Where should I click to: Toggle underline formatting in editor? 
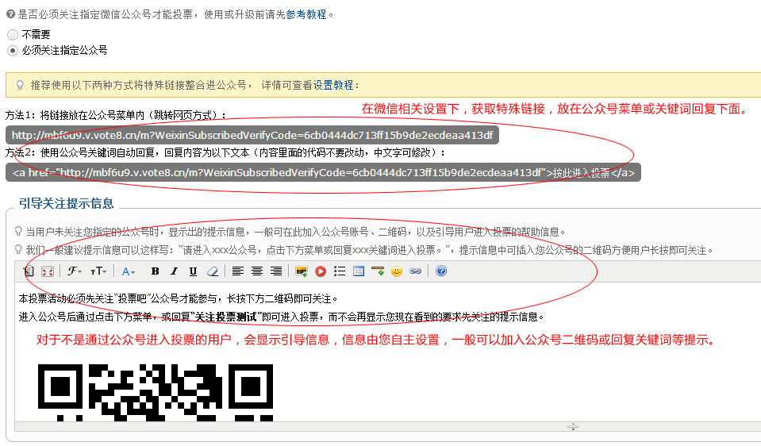tap(193, 271)
